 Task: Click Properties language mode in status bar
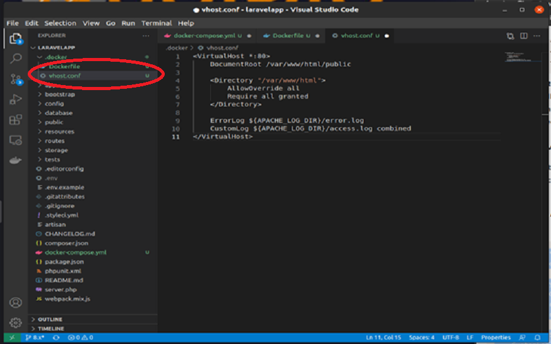496,337
